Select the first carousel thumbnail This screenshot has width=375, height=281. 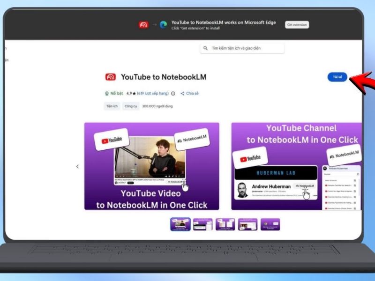point(180,224)
